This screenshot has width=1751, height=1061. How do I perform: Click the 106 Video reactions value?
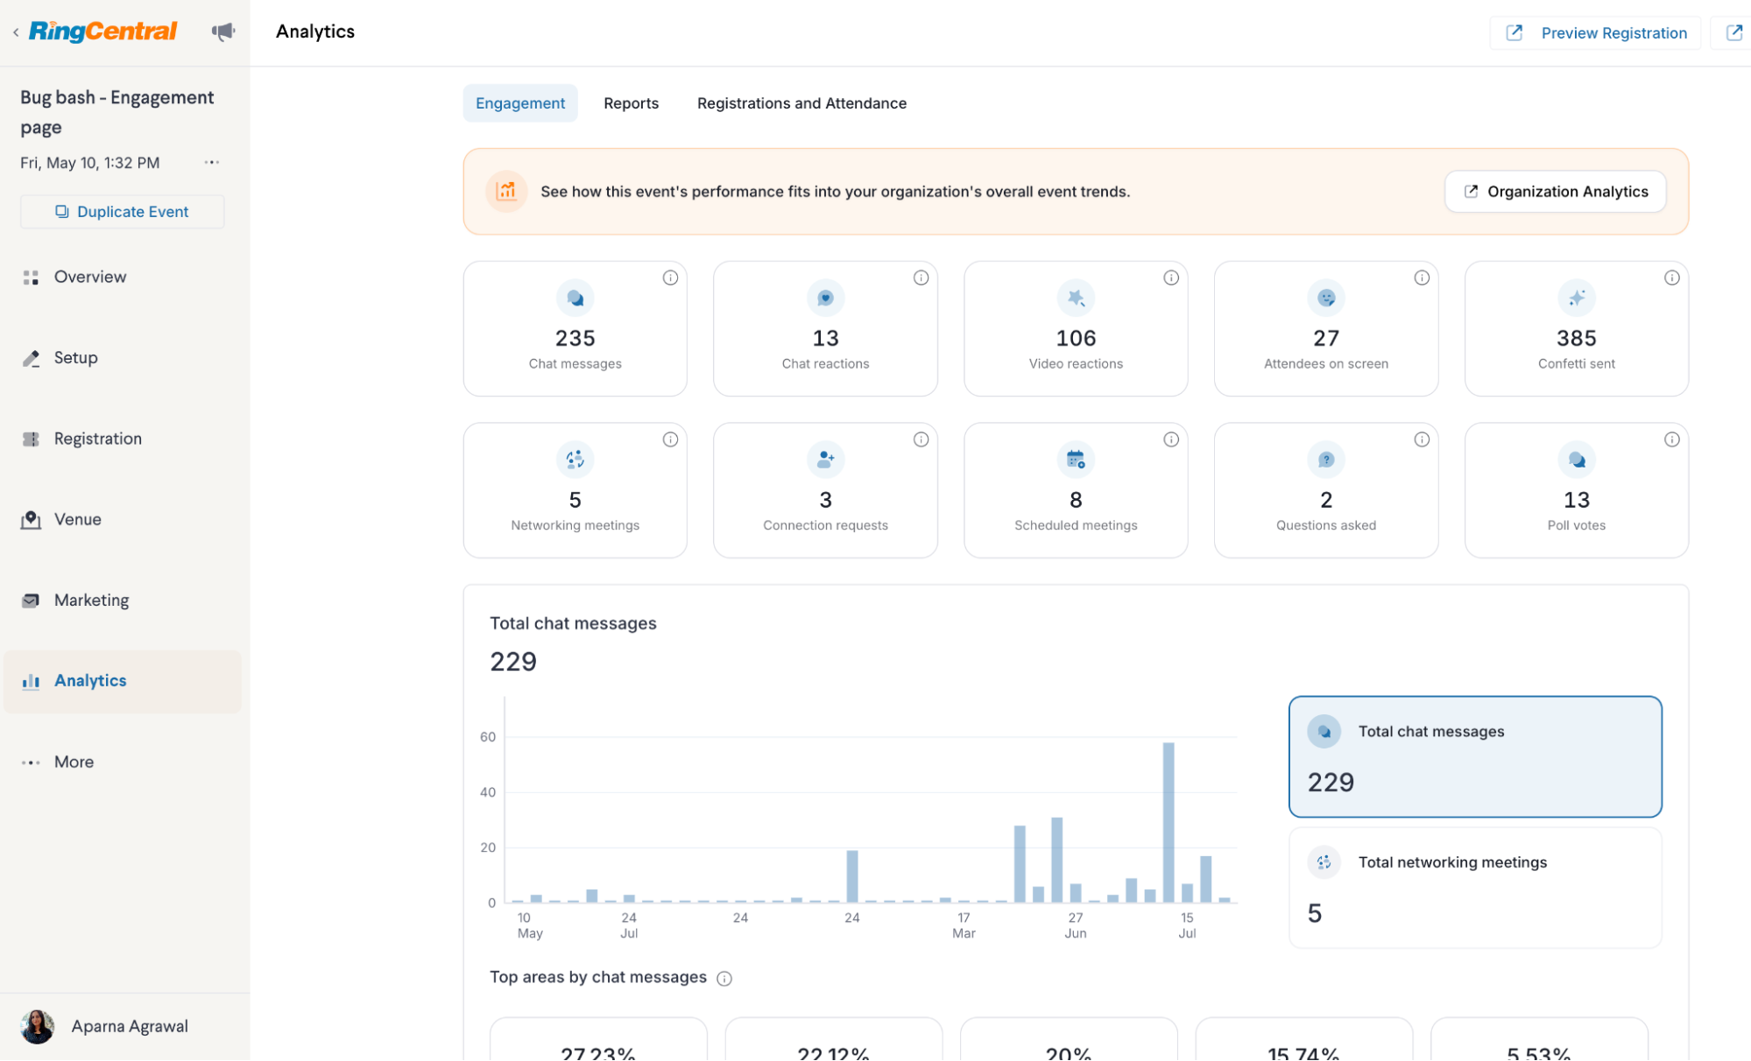tap(1076, 338)
